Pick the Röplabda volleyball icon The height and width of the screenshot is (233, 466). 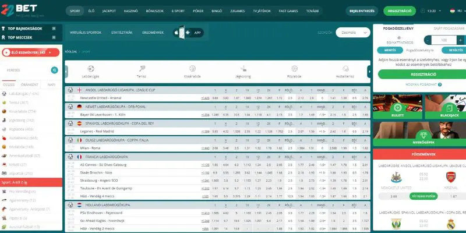coord(295,69)
